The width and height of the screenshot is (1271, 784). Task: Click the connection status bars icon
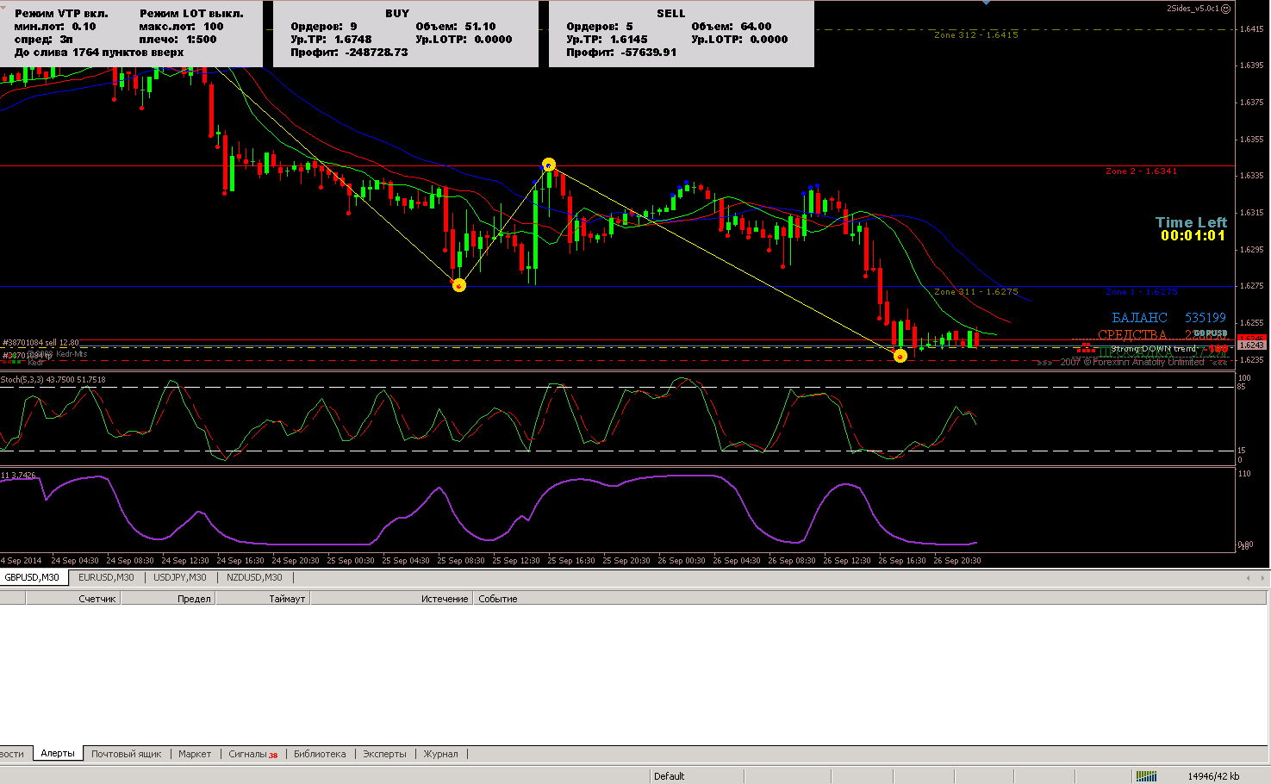tap(1146, 775)
